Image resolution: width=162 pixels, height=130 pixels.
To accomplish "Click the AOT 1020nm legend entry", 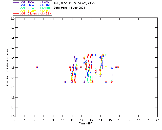I will 32,13.
